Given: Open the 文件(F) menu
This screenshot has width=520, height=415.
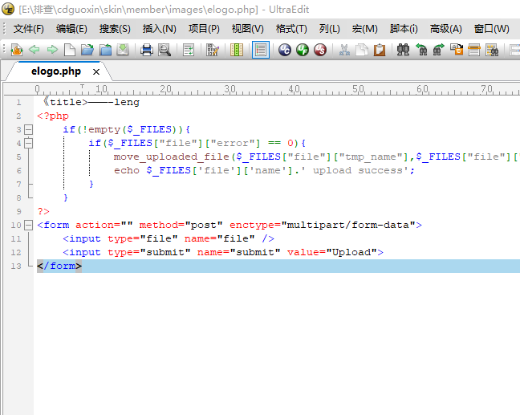Looking at the screenshot, I should (28, 28).
